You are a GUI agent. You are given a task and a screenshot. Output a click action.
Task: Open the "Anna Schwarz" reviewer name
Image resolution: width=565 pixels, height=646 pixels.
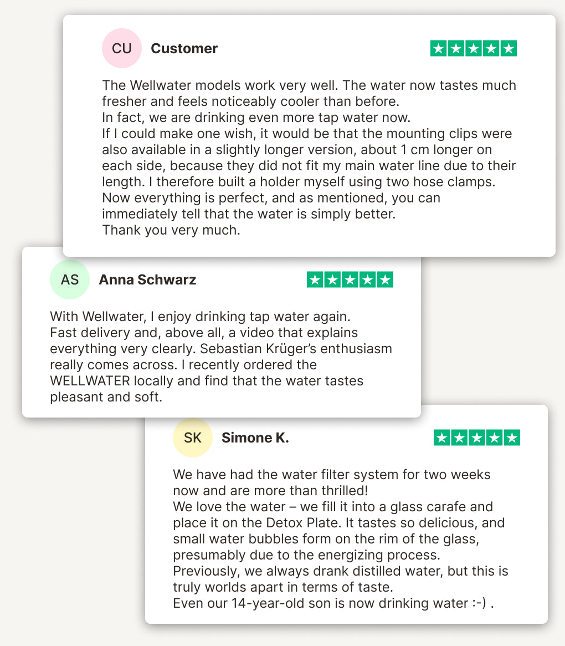(x=147, y=280)
